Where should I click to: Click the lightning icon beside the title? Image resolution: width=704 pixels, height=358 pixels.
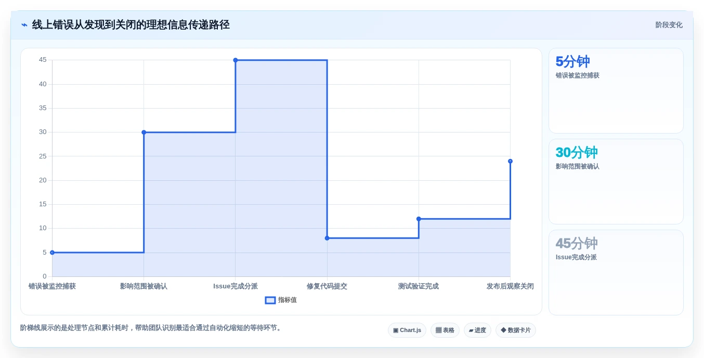(x=24, y=25)
